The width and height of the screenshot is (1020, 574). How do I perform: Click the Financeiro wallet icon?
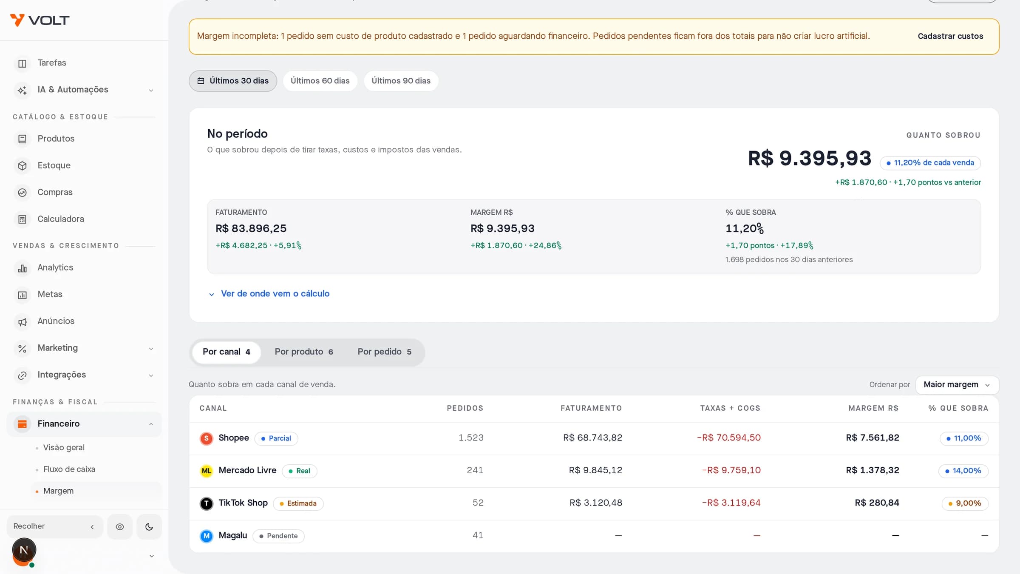[22, 424]
